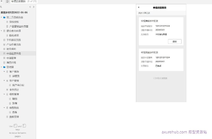Click first card's status 手机银行申请
The height and width of the screenshot is (139, 212).
(161, 34)
